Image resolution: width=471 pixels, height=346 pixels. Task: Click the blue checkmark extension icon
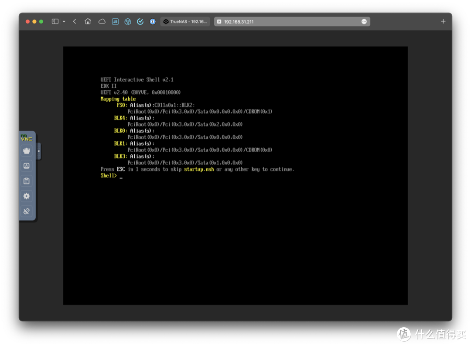click(140, 21)
